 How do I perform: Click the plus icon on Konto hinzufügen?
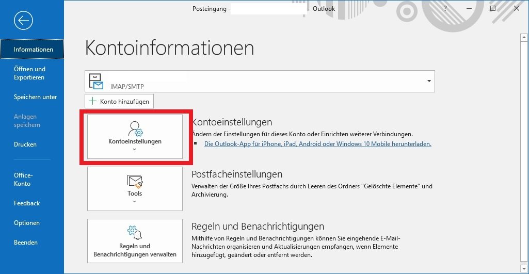click(x=92, y=101)
